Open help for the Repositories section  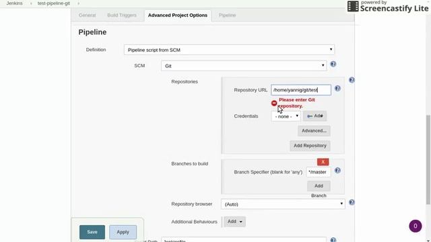(352, 80)
